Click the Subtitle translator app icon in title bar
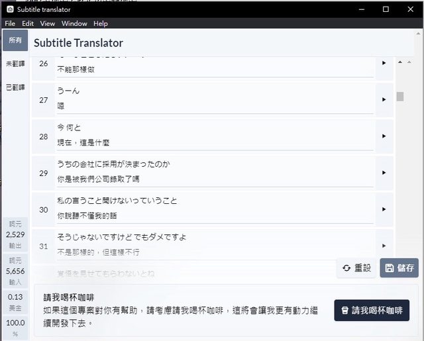This screenshot has width=424, height=341. point(10,9)
